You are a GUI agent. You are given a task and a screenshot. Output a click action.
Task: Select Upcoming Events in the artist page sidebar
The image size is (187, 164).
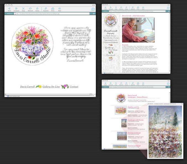tap(111, 40)
